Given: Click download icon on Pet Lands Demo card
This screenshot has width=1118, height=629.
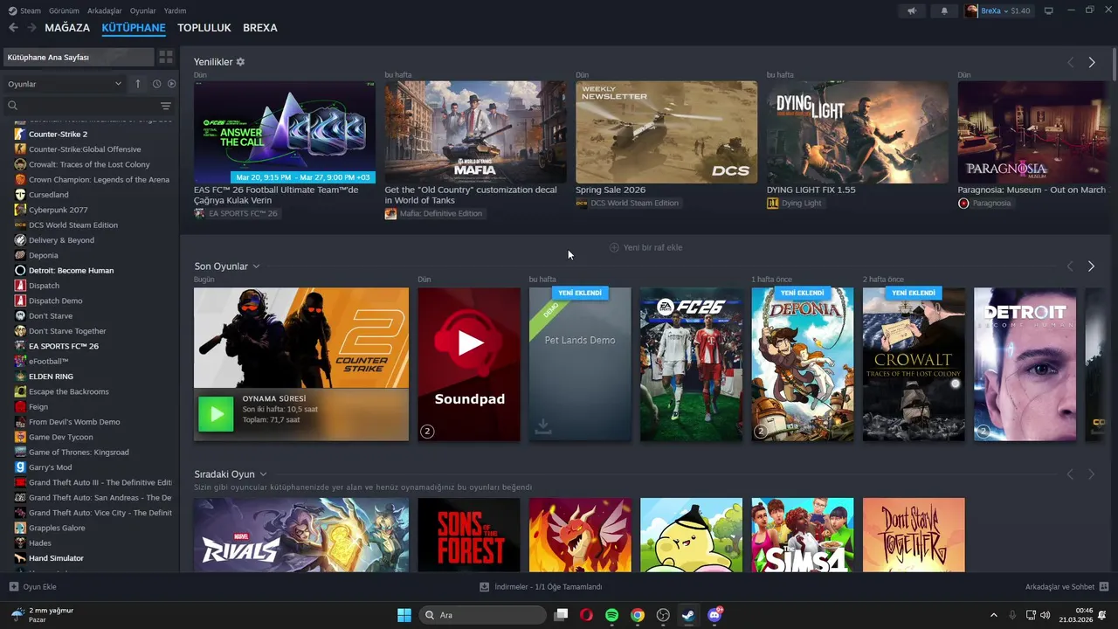Looking at the screenshot, I should 542,426.
